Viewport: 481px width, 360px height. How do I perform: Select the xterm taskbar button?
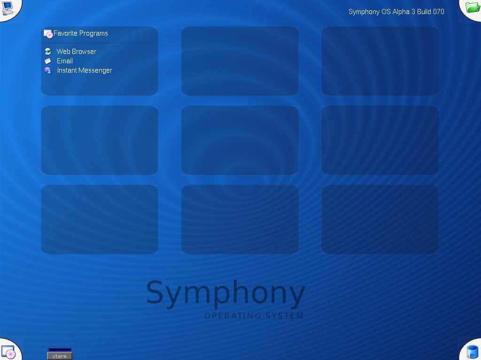click(x=60, y=356)
